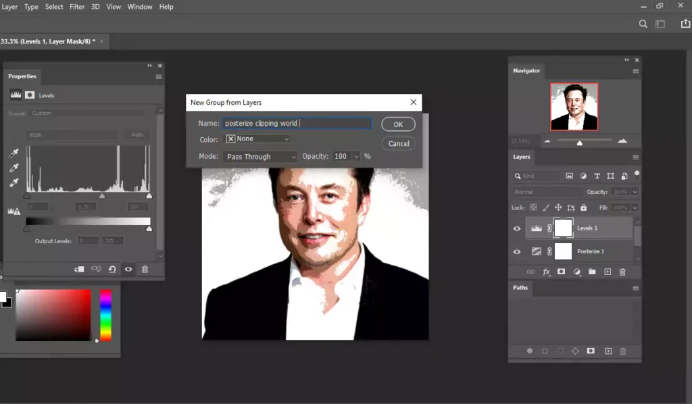692x404 pixels.
Task: Filter layers by shape layer icon
Action: click(610, 176)
